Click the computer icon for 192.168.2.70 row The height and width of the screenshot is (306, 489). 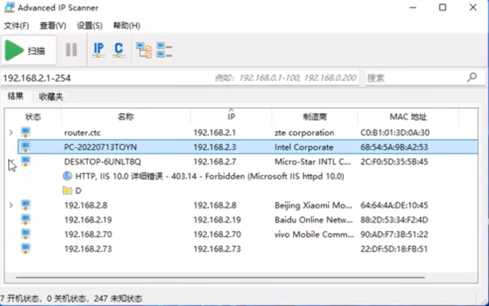point(26,234)
